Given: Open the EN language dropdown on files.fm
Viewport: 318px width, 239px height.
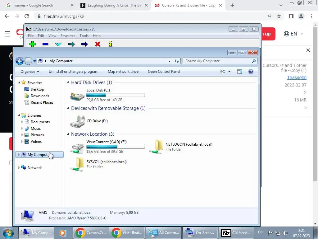Looking at the screenshot, I should click(293, 34).
